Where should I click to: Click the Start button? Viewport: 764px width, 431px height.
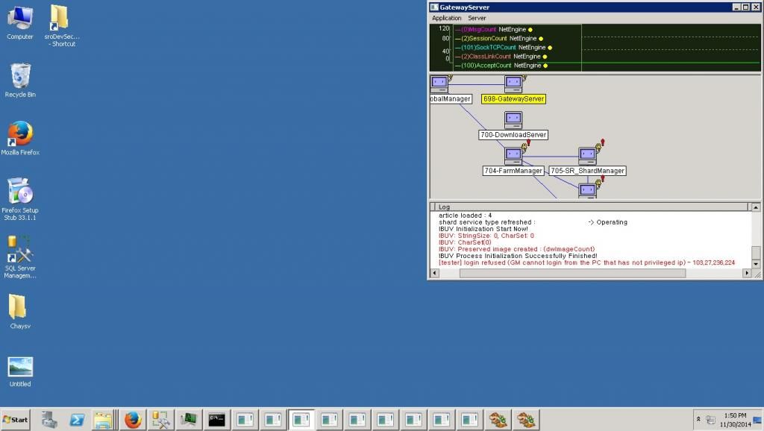(16, 420)
